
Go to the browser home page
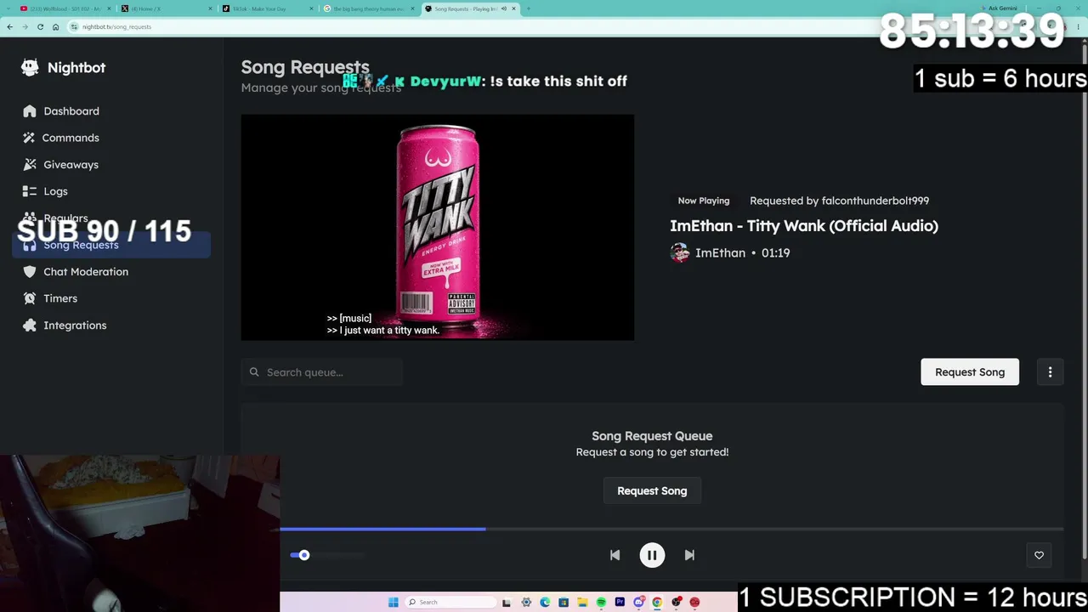[55, 27]
